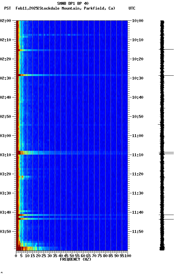Viewport: 176px width, 276px height.
Task: Click the "02:50" PST time label
Action: click(5, 117)
